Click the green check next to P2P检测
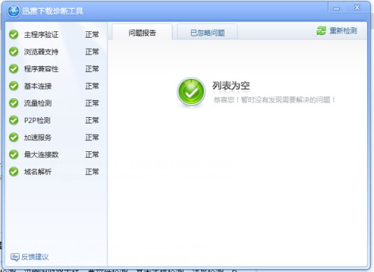This screenshot has width=374, height=272. [13, 121]
